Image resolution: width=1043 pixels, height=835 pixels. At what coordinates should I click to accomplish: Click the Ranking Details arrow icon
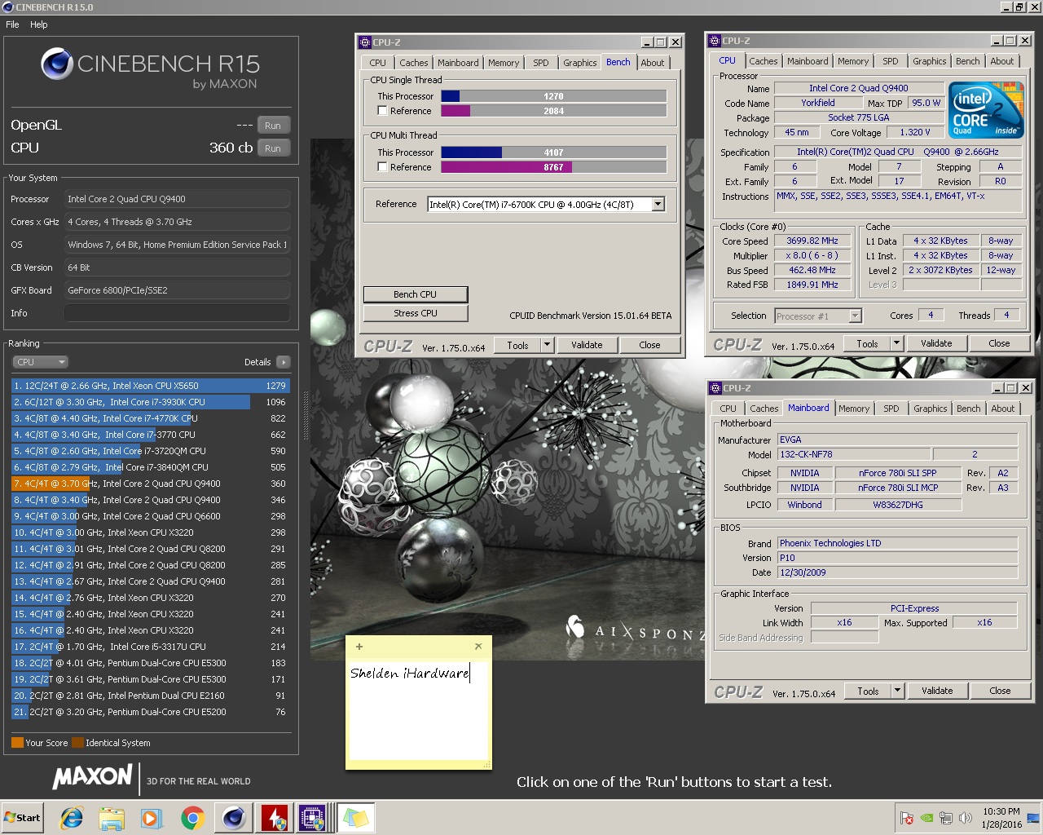click(283, 362)
